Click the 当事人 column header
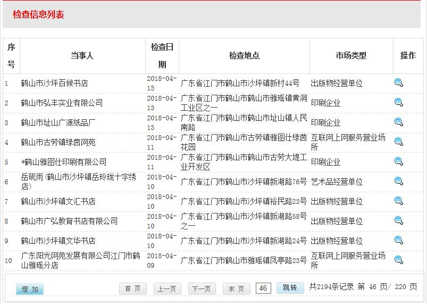The height and width of the screenshot is (304, 427). [82, 55]
